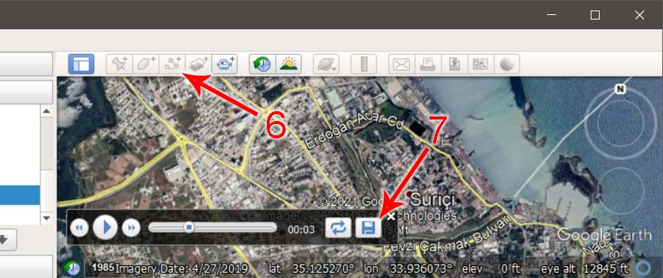Viewport: 663px width, 278px height.
Task: Click the tour progress slider handle
Action: pyautogui.click(x=189, y=228)
